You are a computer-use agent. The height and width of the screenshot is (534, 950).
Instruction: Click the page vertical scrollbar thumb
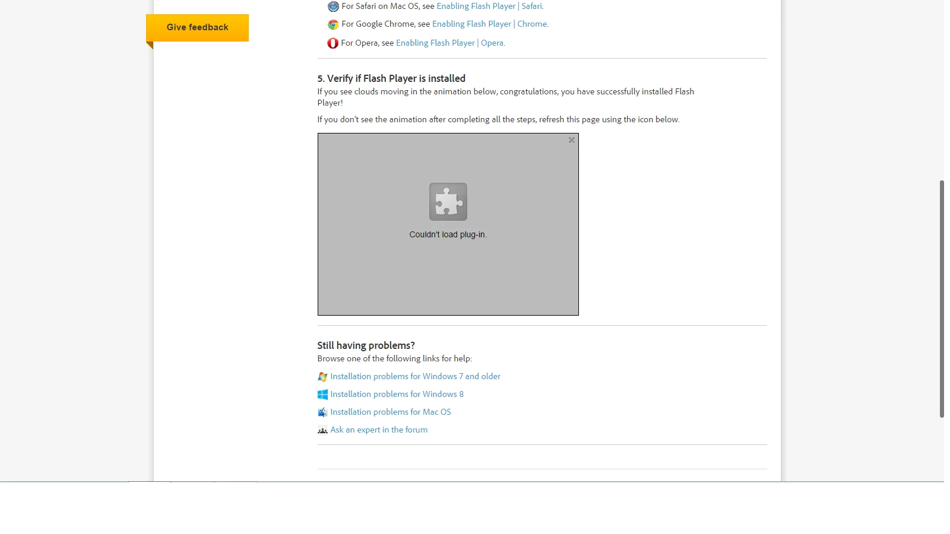click(x=942, y=299)
